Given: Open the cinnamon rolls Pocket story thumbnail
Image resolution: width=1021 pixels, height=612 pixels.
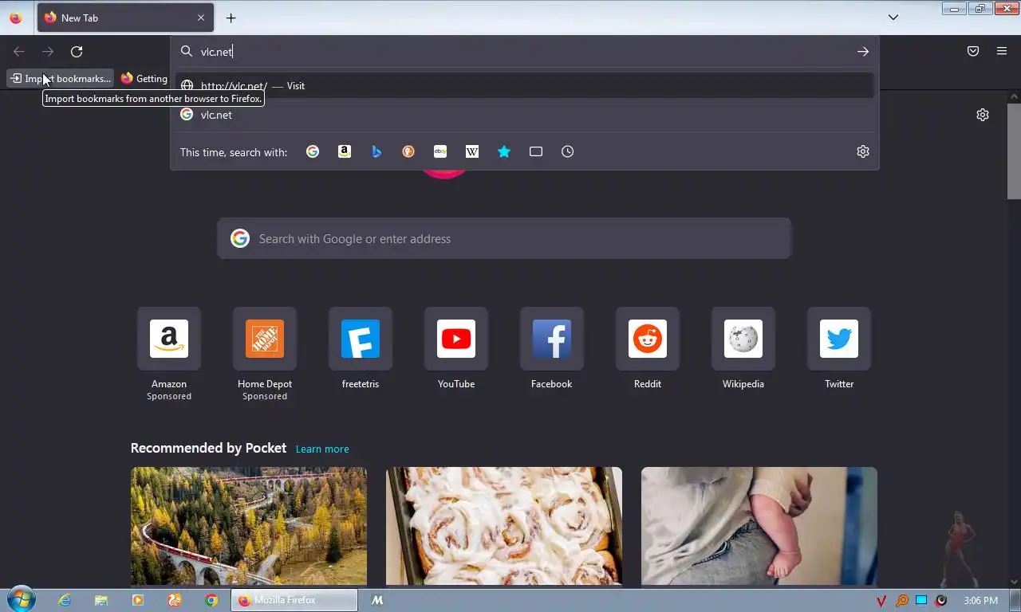Looking at the screenshot, I should pos(504,526).
